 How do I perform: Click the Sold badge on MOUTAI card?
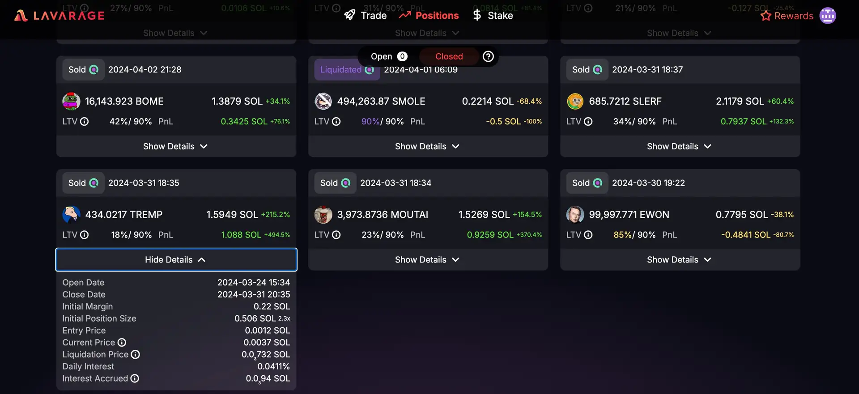335,183
